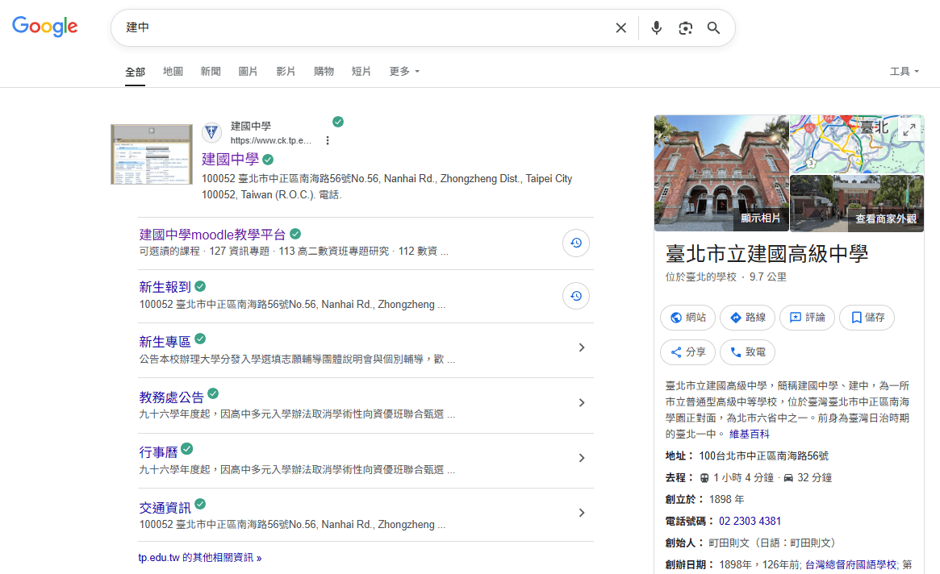Image resolution: width=940 pixels, height=574 pixels.
Task: Switch to the 地圖 tab
Action: 173,71
